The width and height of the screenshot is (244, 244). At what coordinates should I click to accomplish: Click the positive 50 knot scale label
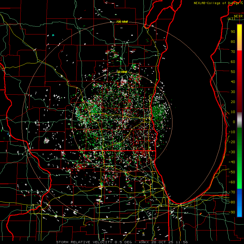[233, 72]
